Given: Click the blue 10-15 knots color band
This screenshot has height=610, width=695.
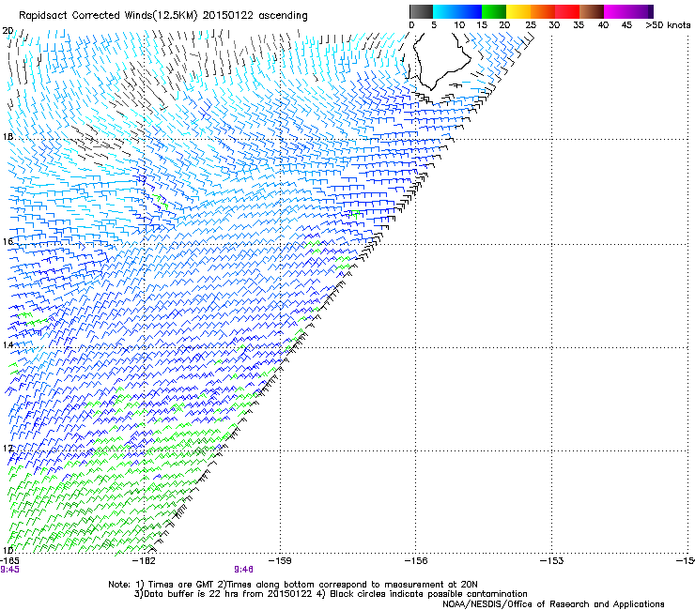Looking at the screenshot, I should (470, 11).
